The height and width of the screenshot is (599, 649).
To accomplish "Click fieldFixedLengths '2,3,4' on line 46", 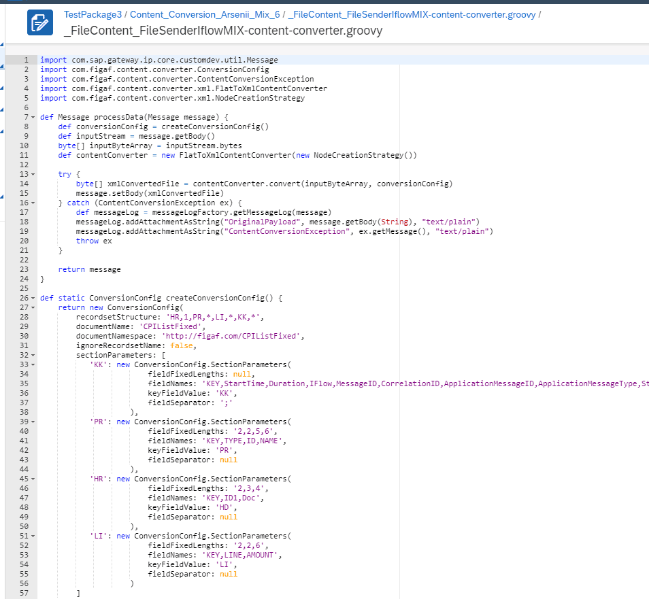I will point(248,488).
